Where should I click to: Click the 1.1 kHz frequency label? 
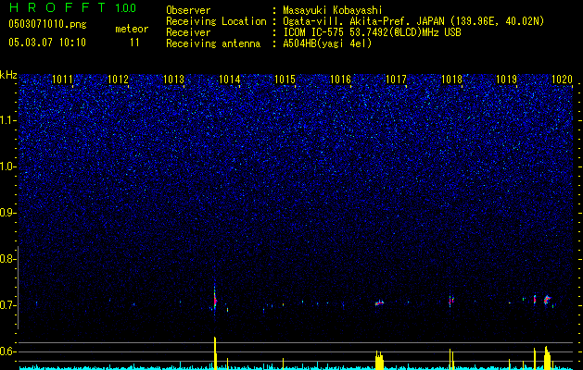pyautogui.click(x=7, y=120)
